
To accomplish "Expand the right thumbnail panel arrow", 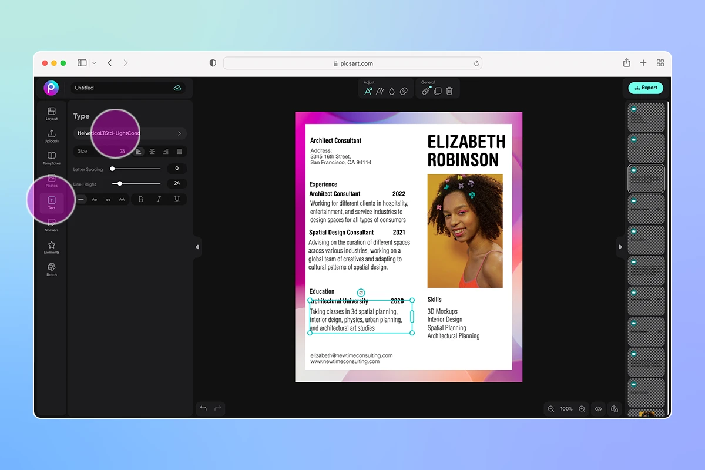I will point(621,247).
